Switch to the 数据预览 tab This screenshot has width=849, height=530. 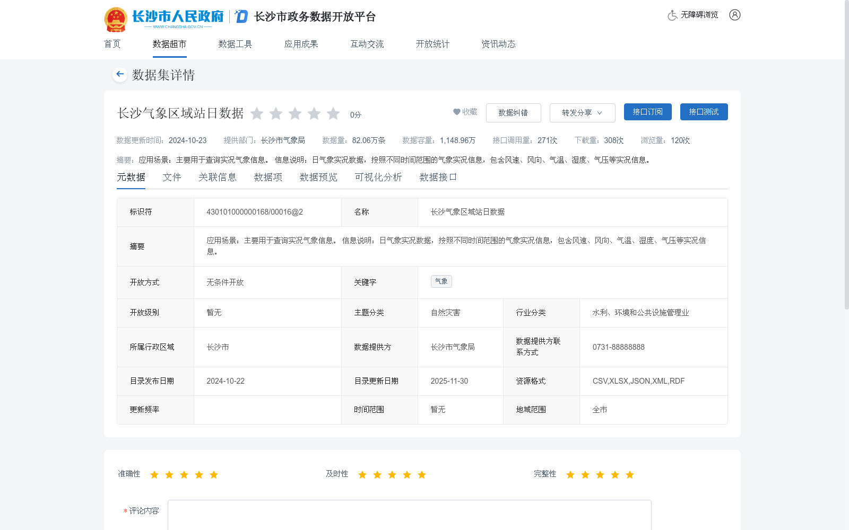coord(318,177)
